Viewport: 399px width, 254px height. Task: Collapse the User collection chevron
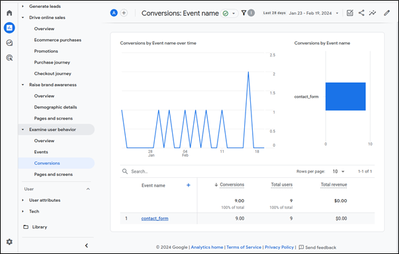point(88,189)
